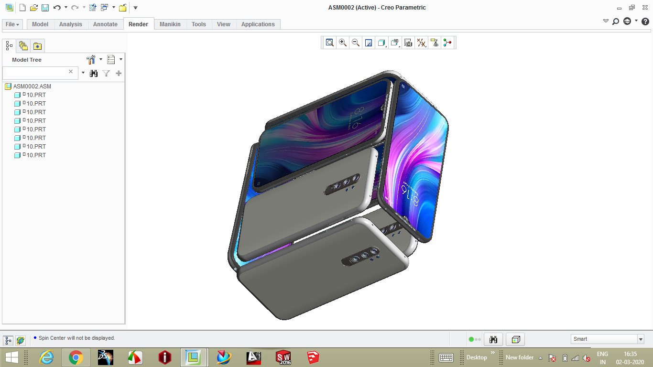This screenshot has width=653, height=367.
Task: Open the File menu
Action: coord(12,24)
